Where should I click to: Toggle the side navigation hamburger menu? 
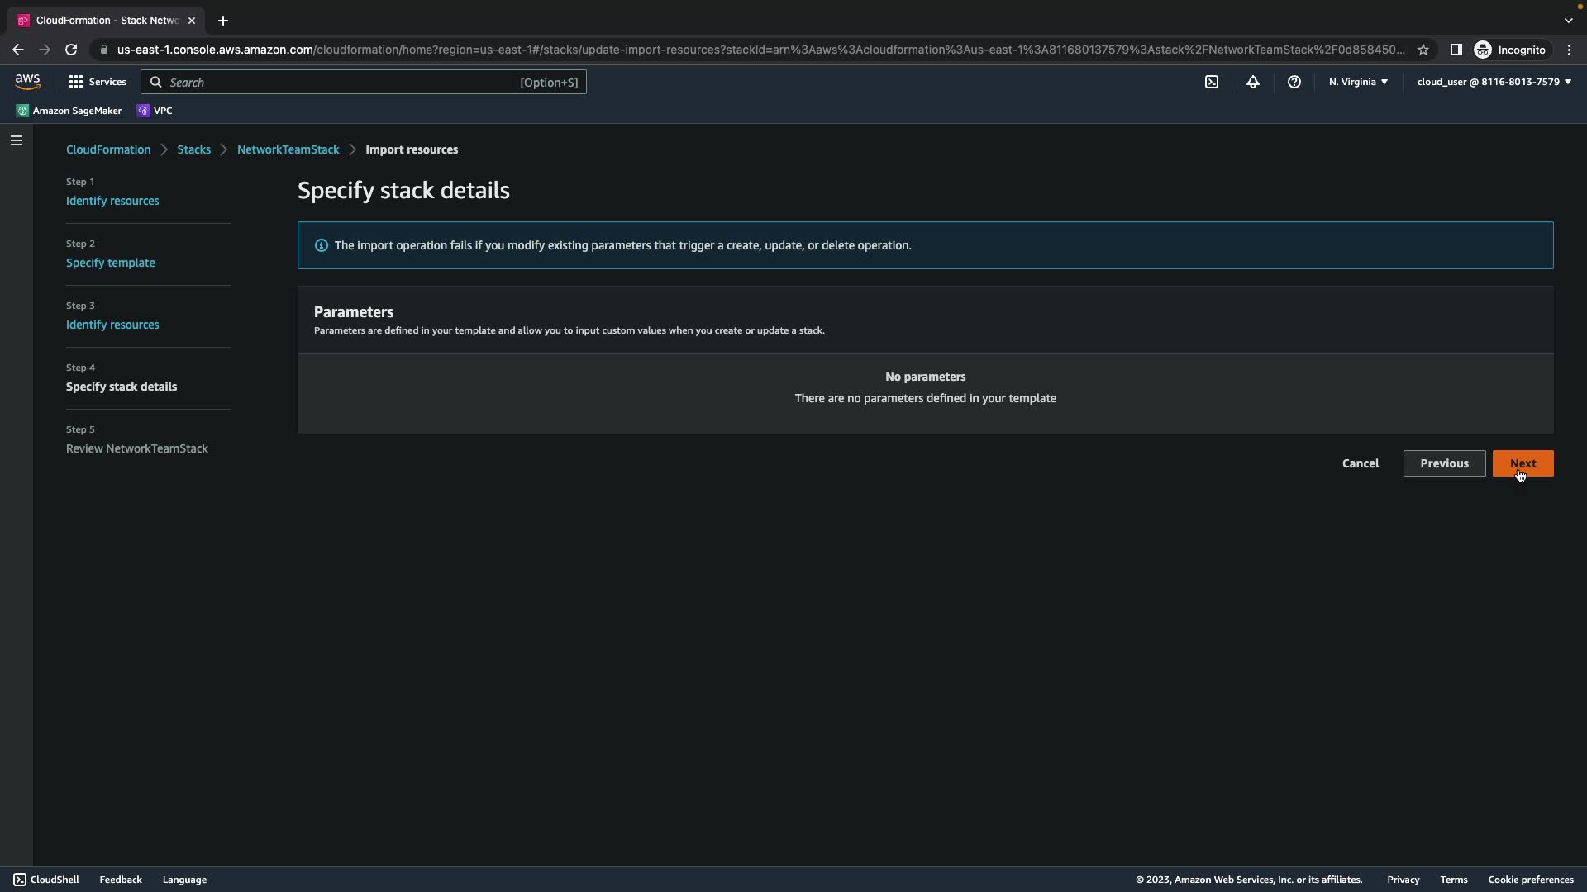pos(17,140)
